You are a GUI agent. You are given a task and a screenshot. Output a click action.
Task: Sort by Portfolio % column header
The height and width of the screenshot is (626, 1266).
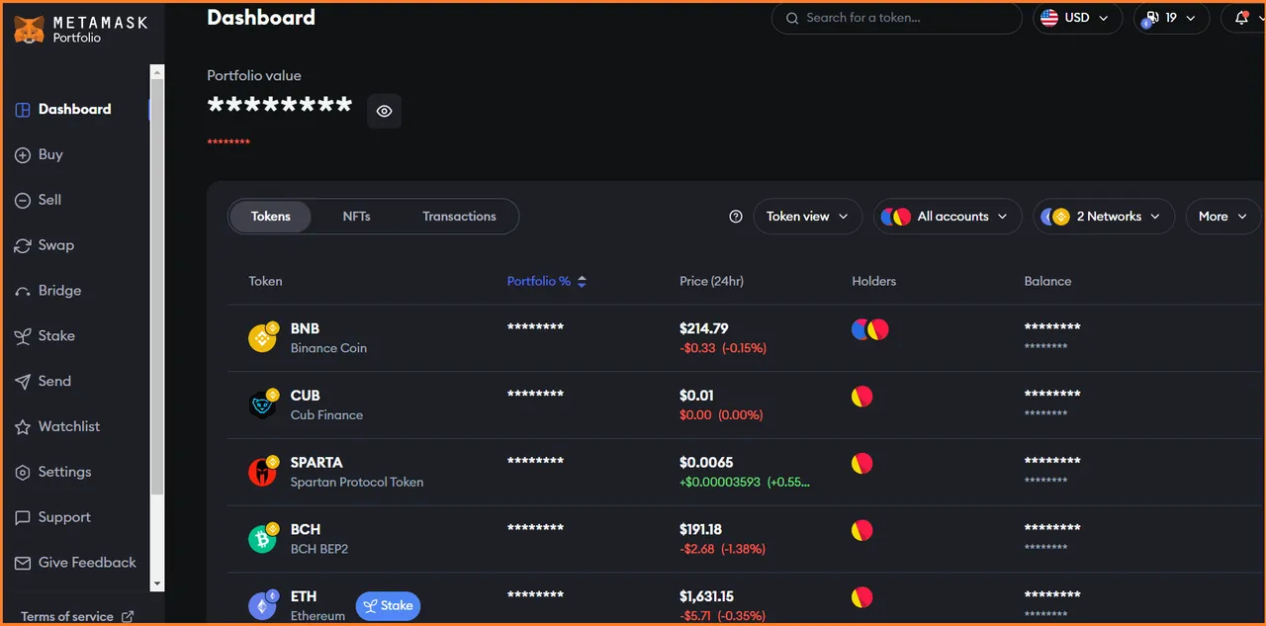[546, 281]
